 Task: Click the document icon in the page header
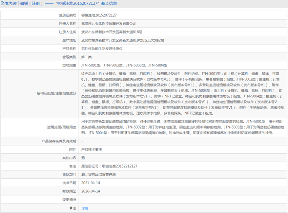click(3, 3)
